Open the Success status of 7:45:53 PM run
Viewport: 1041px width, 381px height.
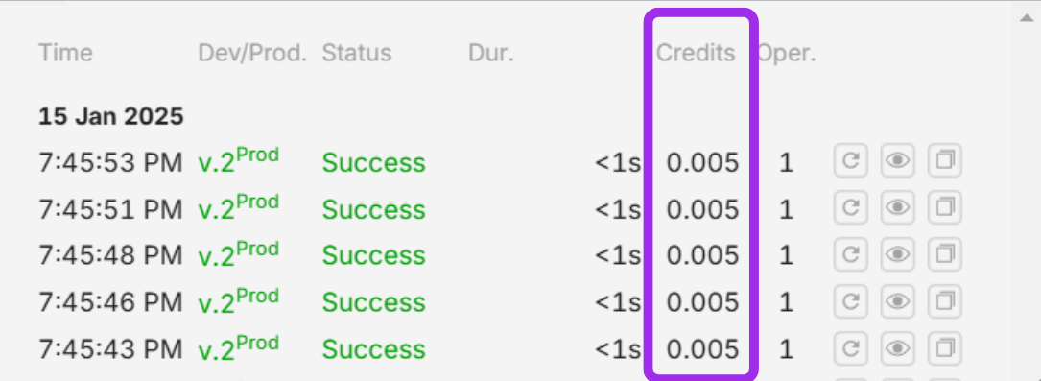pos(373,162)
